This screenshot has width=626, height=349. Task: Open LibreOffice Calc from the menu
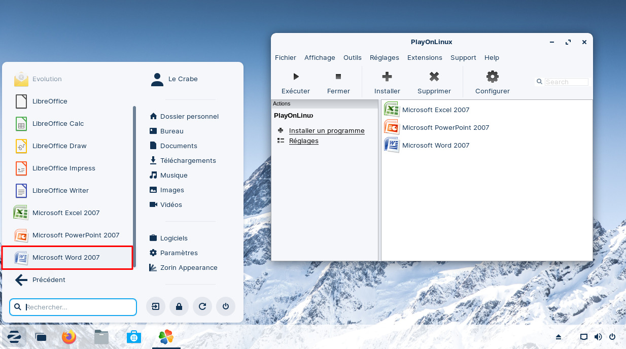pyautogui.click(x=67, y=123)
